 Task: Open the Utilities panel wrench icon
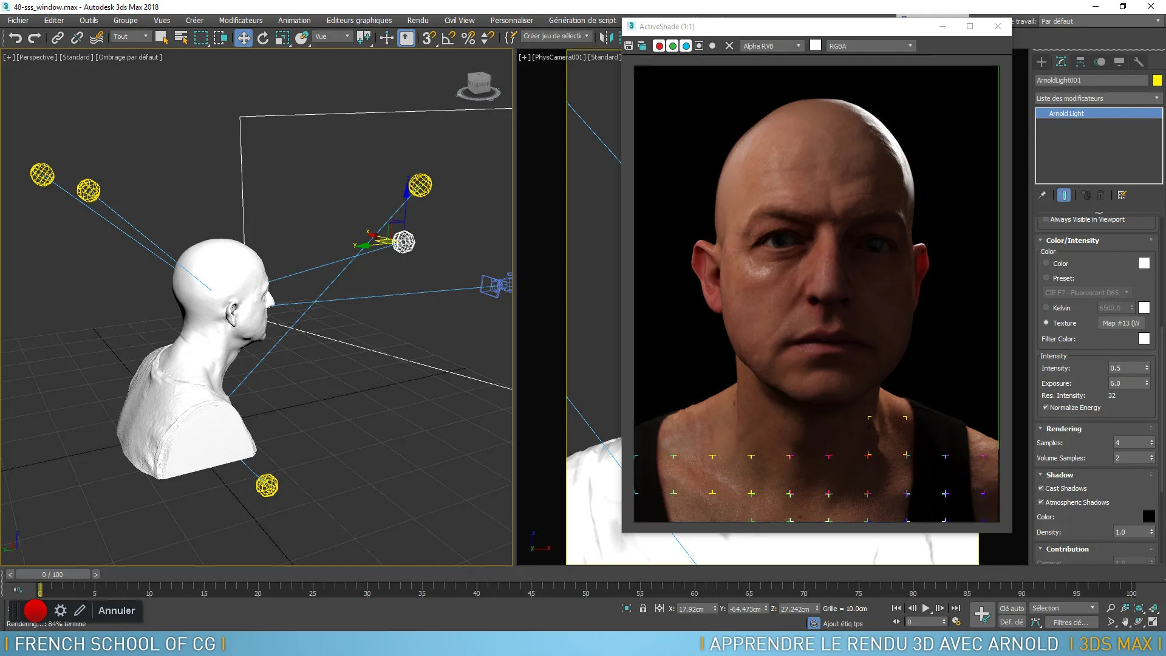pos(1139,62)
